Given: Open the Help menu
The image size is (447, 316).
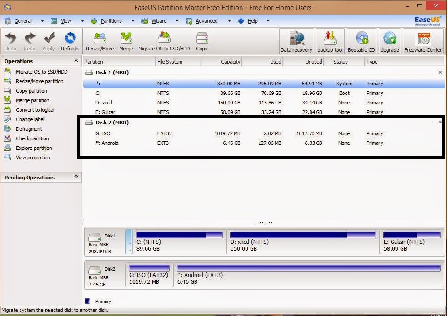Looking at the screenshot, I should (252, 21).
